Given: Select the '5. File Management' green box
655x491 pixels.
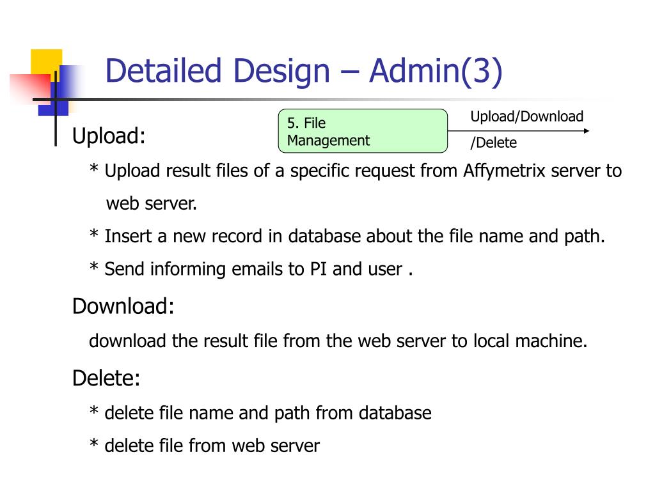Looking at the screenshot, I should 363,131.
